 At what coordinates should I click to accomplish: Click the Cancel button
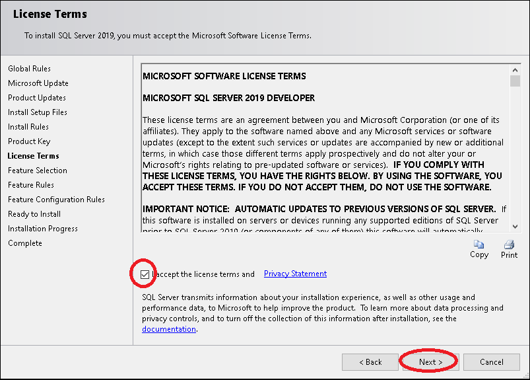pos(492,362)
